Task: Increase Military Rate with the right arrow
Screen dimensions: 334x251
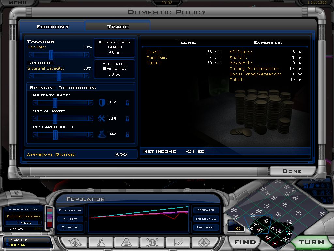Action: [91, 103]
